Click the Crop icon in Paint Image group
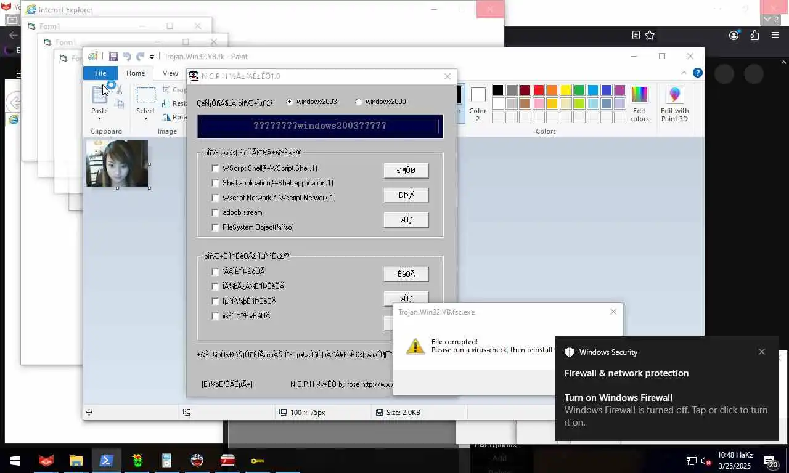 pos(167,90)
